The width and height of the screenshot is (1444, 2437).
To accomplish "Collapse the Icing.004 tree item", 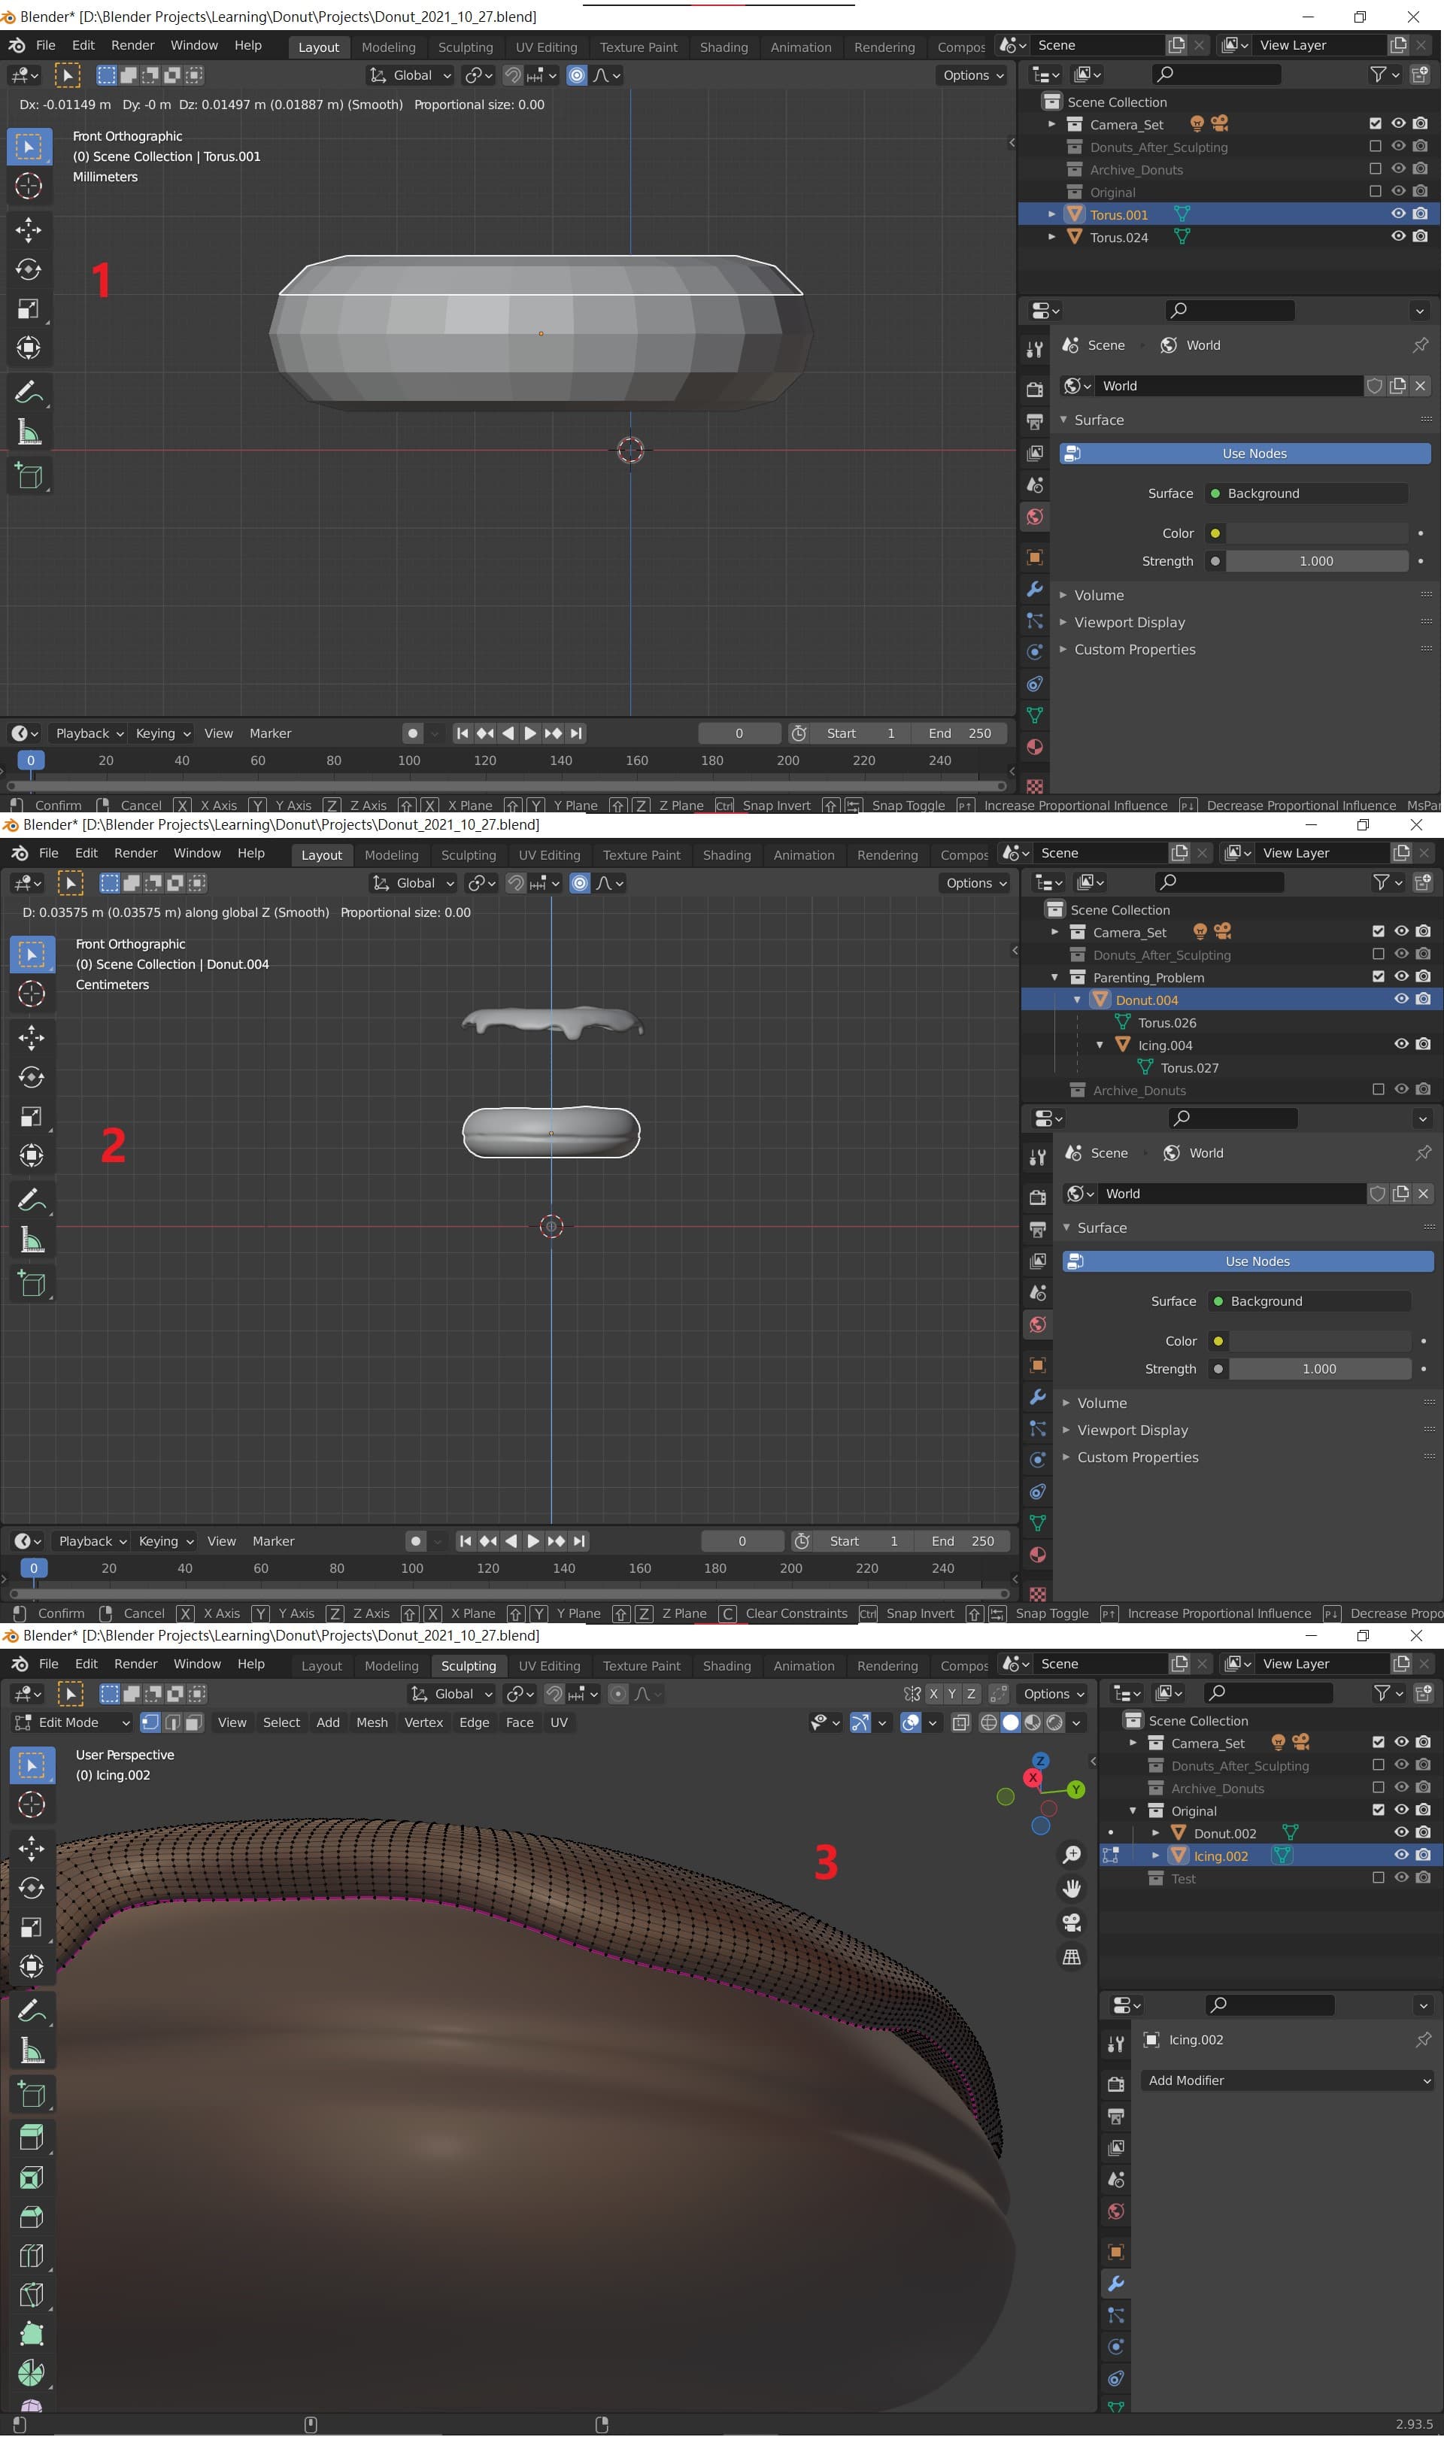I will click(1100, 1045).
